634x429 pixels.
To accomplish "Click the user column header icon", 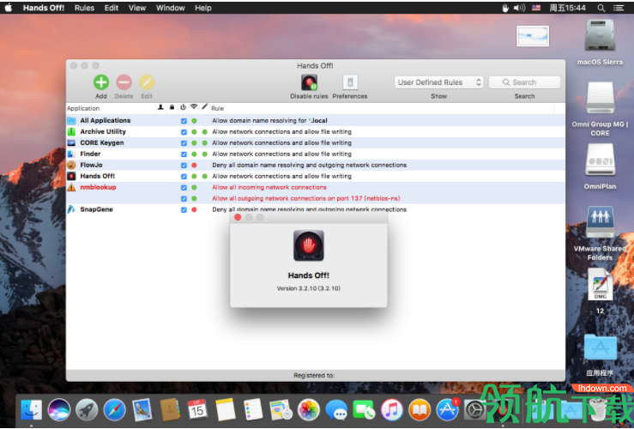I will [160, 107].
